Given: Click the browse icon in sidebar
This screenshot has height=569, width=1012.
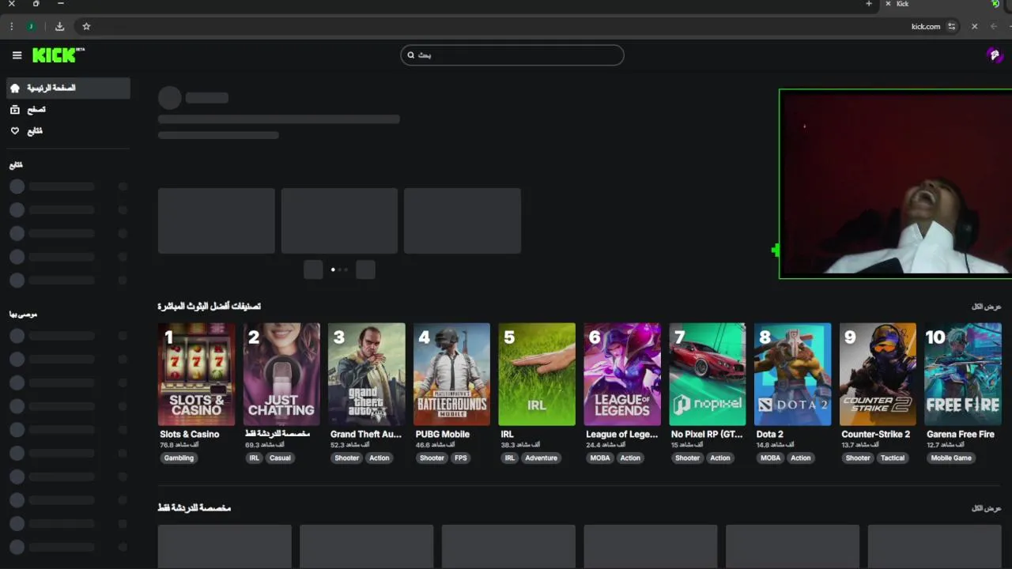Looking at the screenshot, I should point(15,110).
